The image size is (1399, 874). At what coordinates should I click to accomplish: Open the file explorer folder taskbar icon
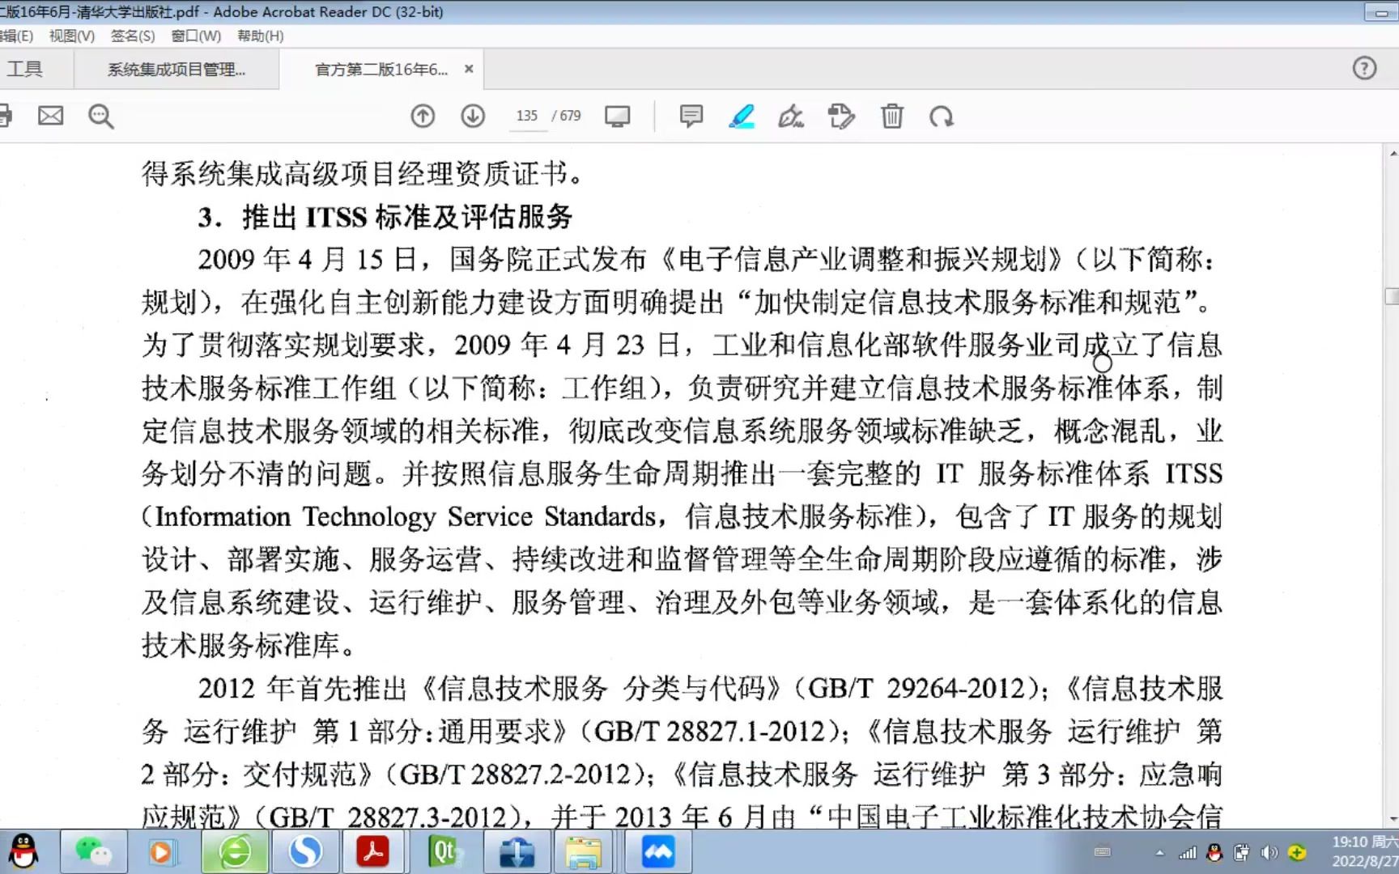click(x=584, y=851)
